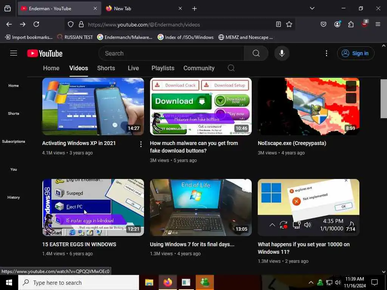Switch to channel Home tab
This screenshot has height=290, width=387.
tap(51, 68)
